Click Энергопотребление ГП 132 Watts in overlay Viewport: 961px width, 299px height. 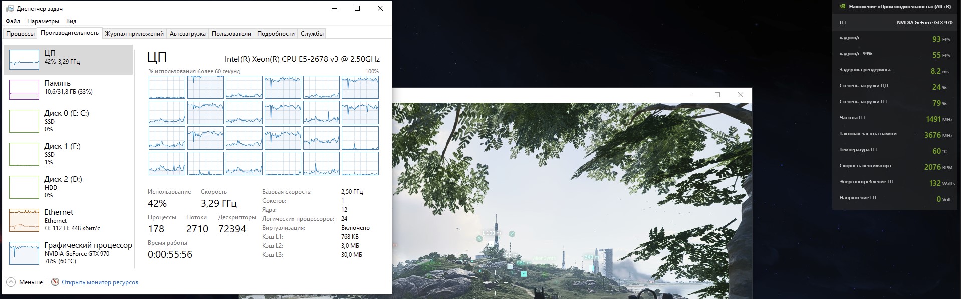tap(895, 183)
